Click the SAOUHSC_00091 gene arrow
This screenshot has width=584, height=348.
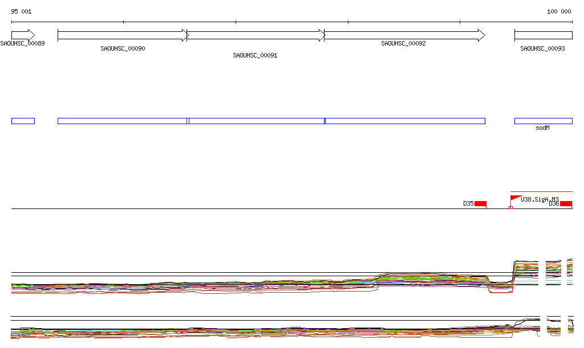[255, 35]
